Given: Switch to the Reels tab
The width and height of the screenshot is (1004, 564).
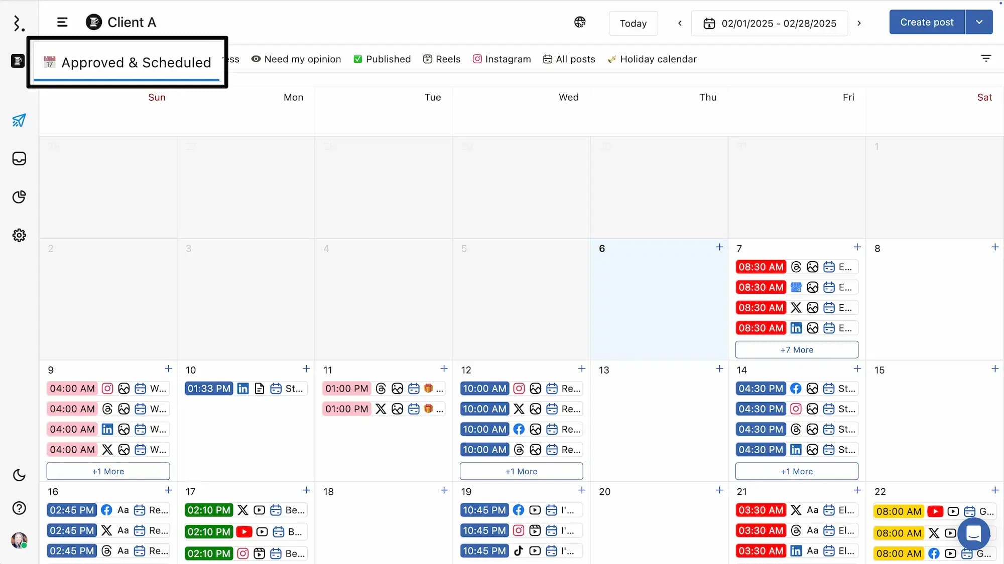Looking at the screenshot, I should (441, 59).
